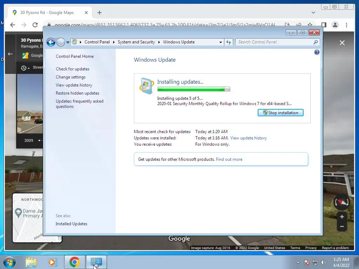Open Change settings
359x269 pixels.
(70, 77)
